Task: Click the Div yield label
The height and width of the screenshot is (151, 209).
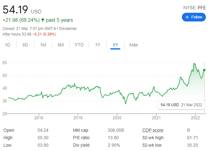Action: [x=81, y=145]
